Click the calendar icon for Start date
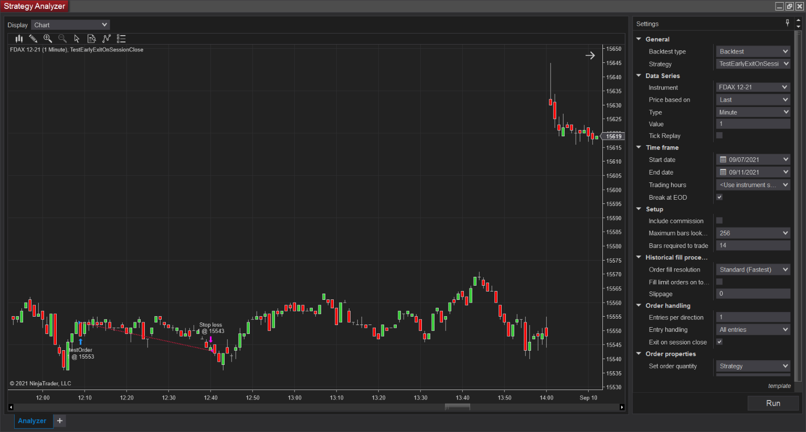 pyautogui.click(x=723, y=159)
